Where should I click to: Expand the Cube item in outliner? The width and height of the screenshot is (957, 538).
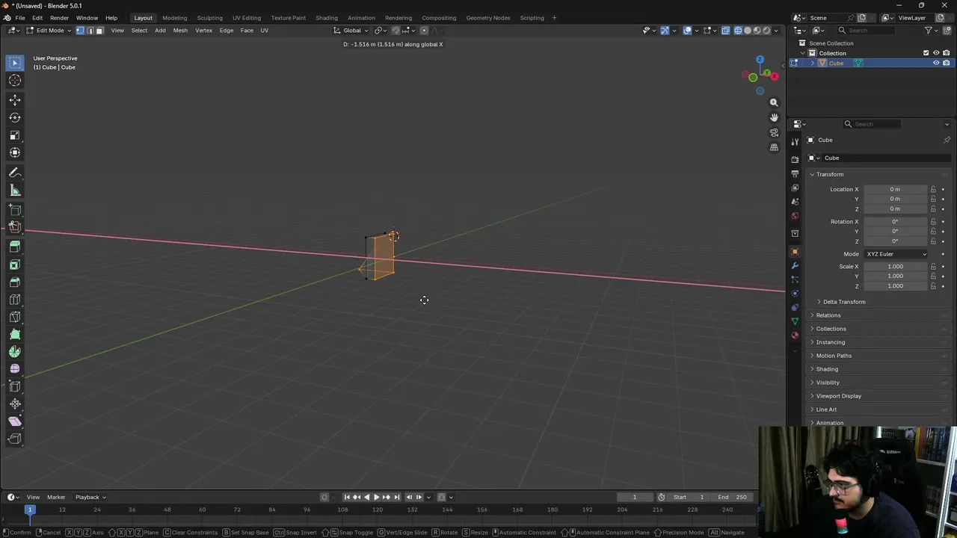(x=813, y=63)
